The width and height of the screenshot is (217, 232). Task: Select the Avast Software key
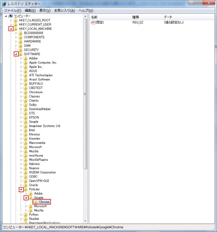click(39, 79)
